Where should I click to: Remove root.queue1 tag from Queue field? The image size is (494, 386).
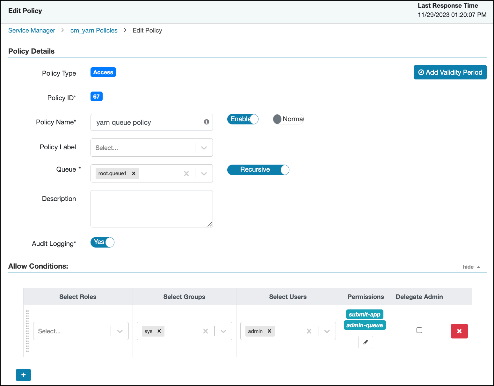[134, 174]
